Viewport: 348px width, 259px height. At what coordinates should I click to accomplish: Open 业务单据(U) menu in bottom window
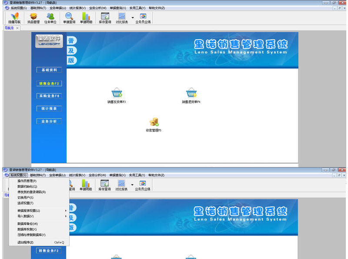click(57, 175)
